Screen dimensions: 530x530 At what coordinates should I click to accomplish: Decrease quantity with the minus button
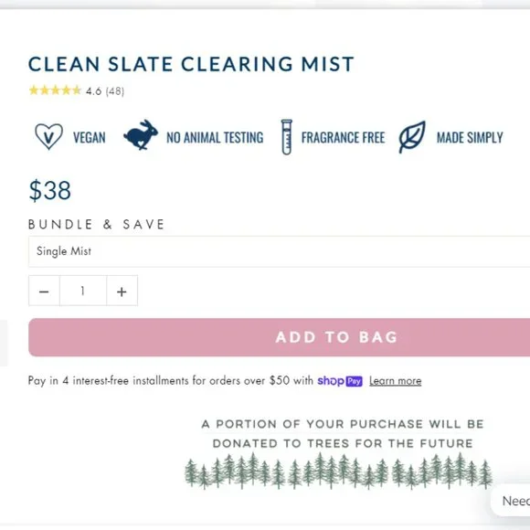(44, 291)
